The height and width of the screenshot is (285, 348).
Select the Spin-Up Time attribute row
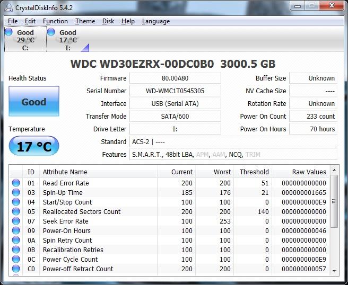coord(169,193)
